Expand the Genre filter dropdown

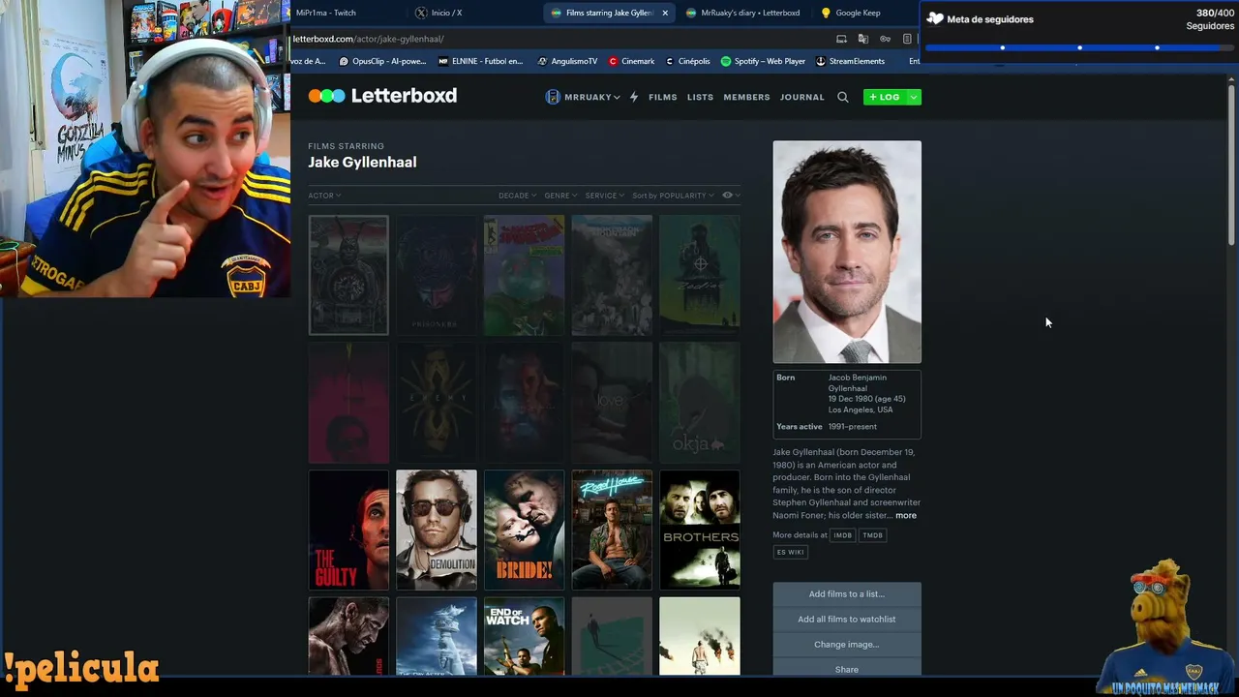click(560, 196)
